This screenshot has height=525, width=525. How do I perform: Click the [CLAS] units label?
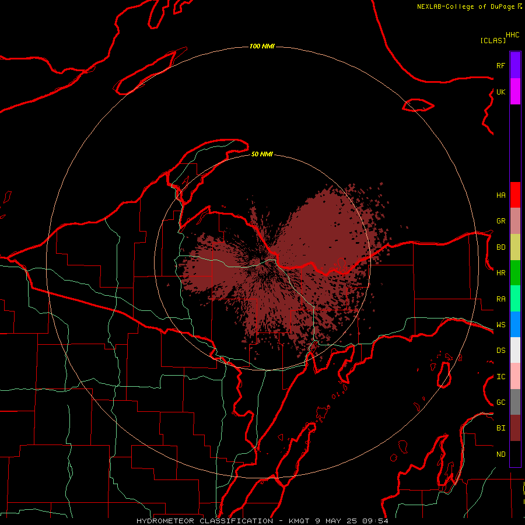point(493,41)
